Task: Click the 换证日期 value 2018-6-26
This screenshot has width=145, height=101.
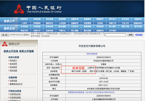Action: click(x=104, y=78)
